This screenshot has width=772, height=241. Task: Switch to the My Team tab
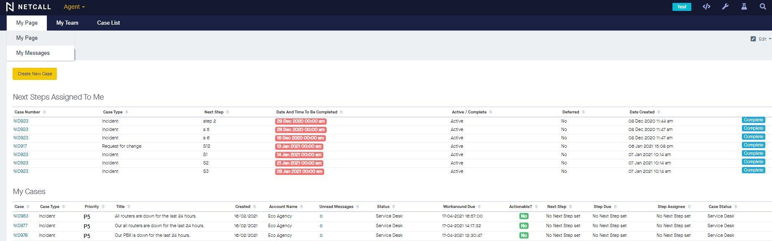tap(67, 23)
